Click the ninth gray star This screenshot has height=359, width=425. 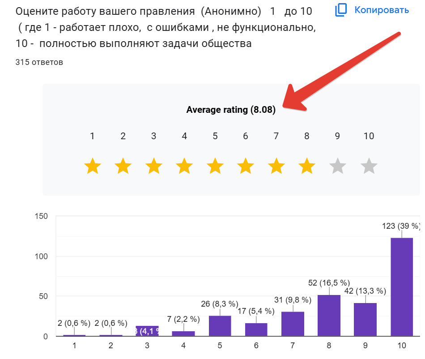pyautogui.click(x=338, y=167)
